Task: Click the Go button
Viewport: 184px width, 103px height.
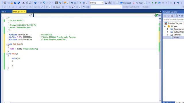Action: (x=158, y=15)
